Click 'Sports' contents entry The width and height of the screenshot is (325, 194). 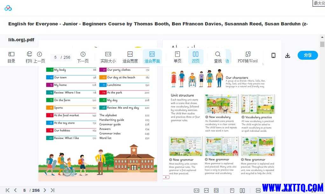coord(71,108)
